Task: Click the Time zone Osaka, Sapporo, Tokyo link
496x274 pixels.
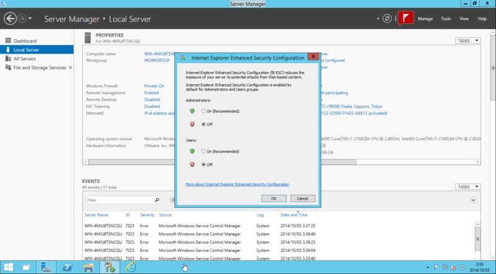Action: pos(351,106)
